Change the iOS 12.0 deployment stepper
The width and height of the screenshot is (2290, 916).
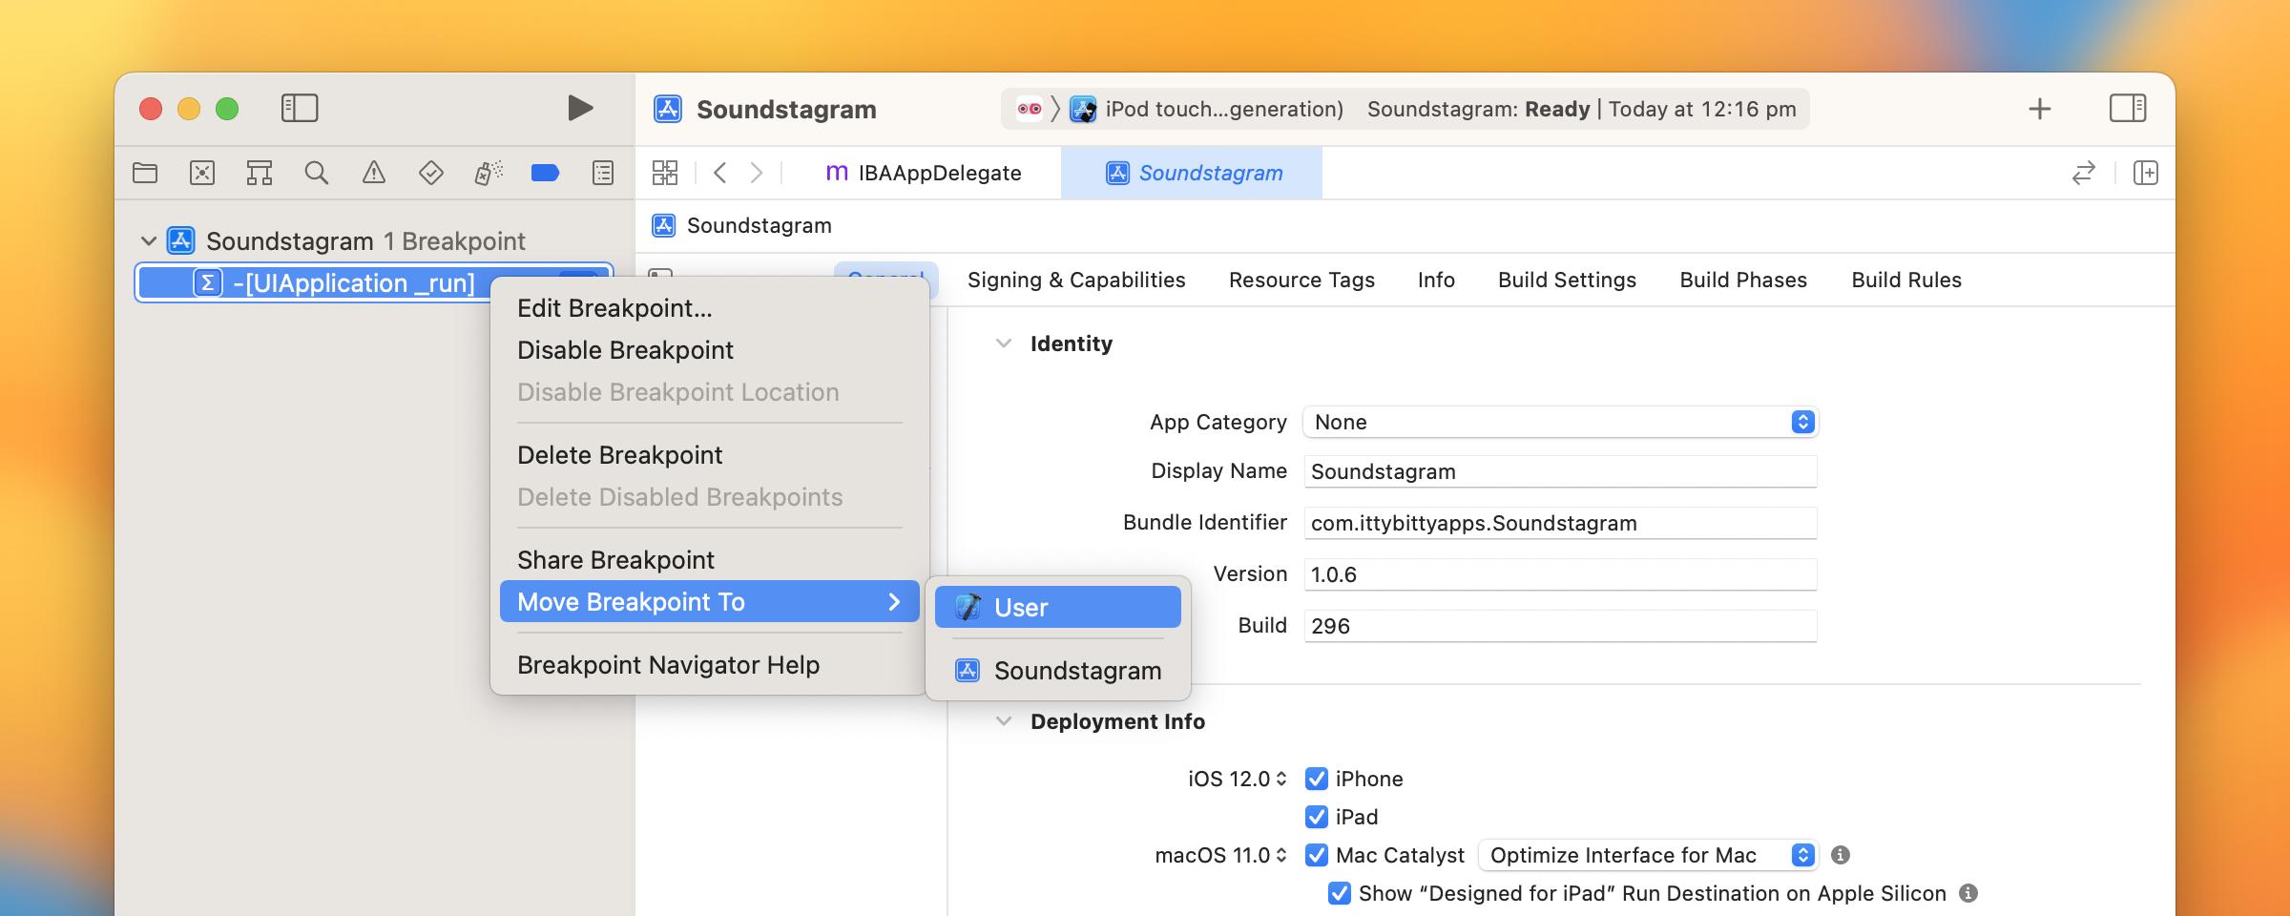(1280, 779)
